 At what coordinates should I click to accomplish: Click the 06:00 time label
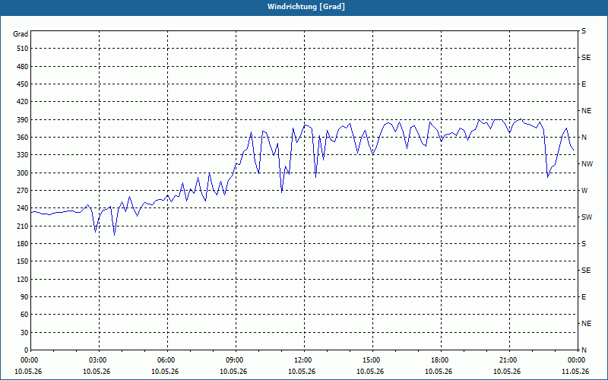click(167, 360)
